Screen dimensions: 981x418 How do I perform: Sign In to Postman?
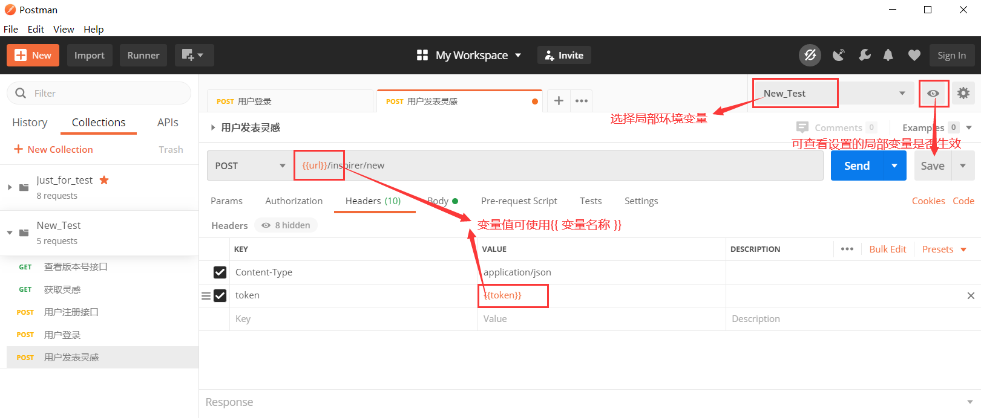pos(952,55)
